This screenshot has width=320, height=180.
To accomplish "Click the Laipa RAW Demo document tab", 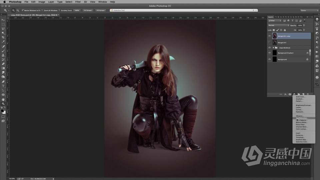I will [x=34, y=15].
